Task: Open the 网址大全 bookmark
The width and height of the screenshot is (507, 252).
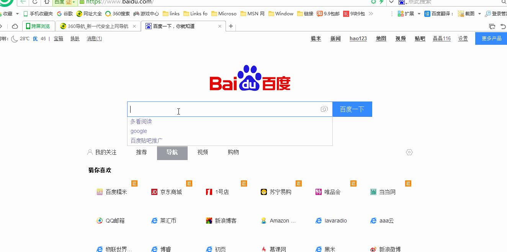Action: pos(89,14)
